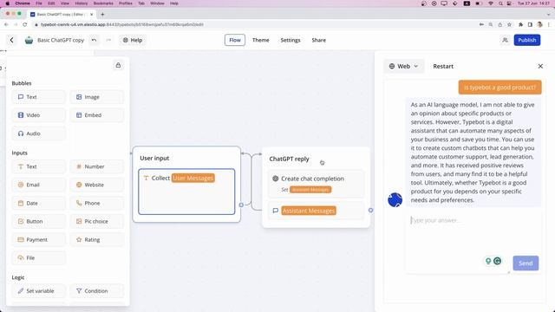The image size is (555, 312).
Task: Open the Apple menu
Action: coord(7,3)
